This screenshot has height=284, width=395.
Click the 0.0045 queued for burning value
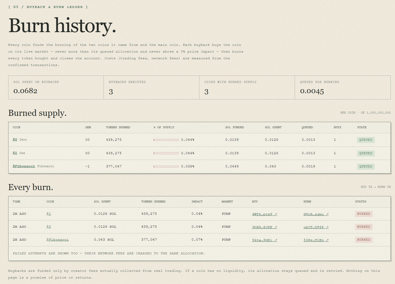(x=312, y=91)
